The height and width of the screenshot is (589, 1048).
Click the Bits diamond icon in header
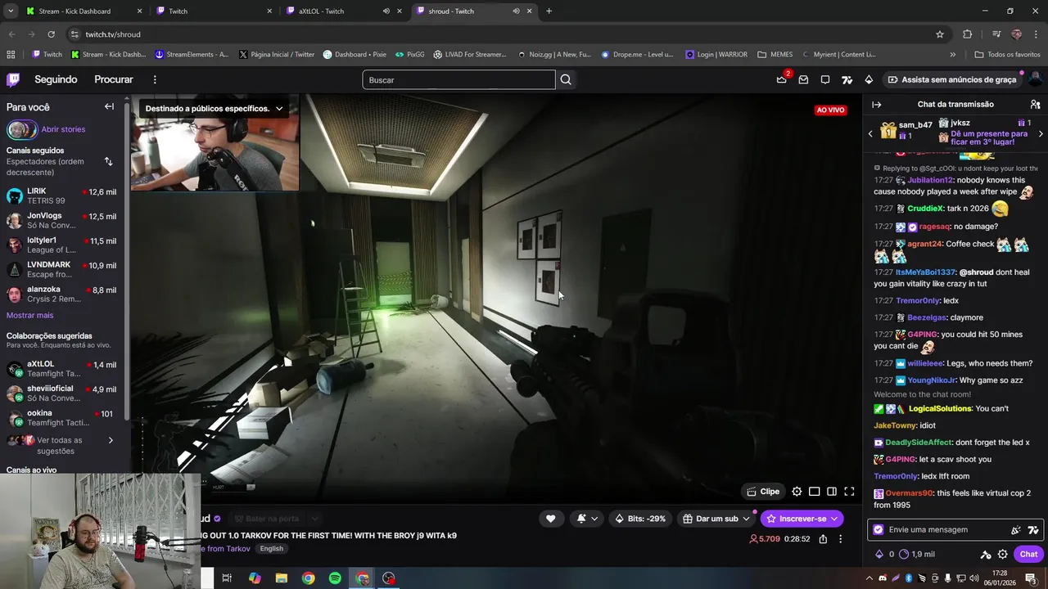coord(869,79)
